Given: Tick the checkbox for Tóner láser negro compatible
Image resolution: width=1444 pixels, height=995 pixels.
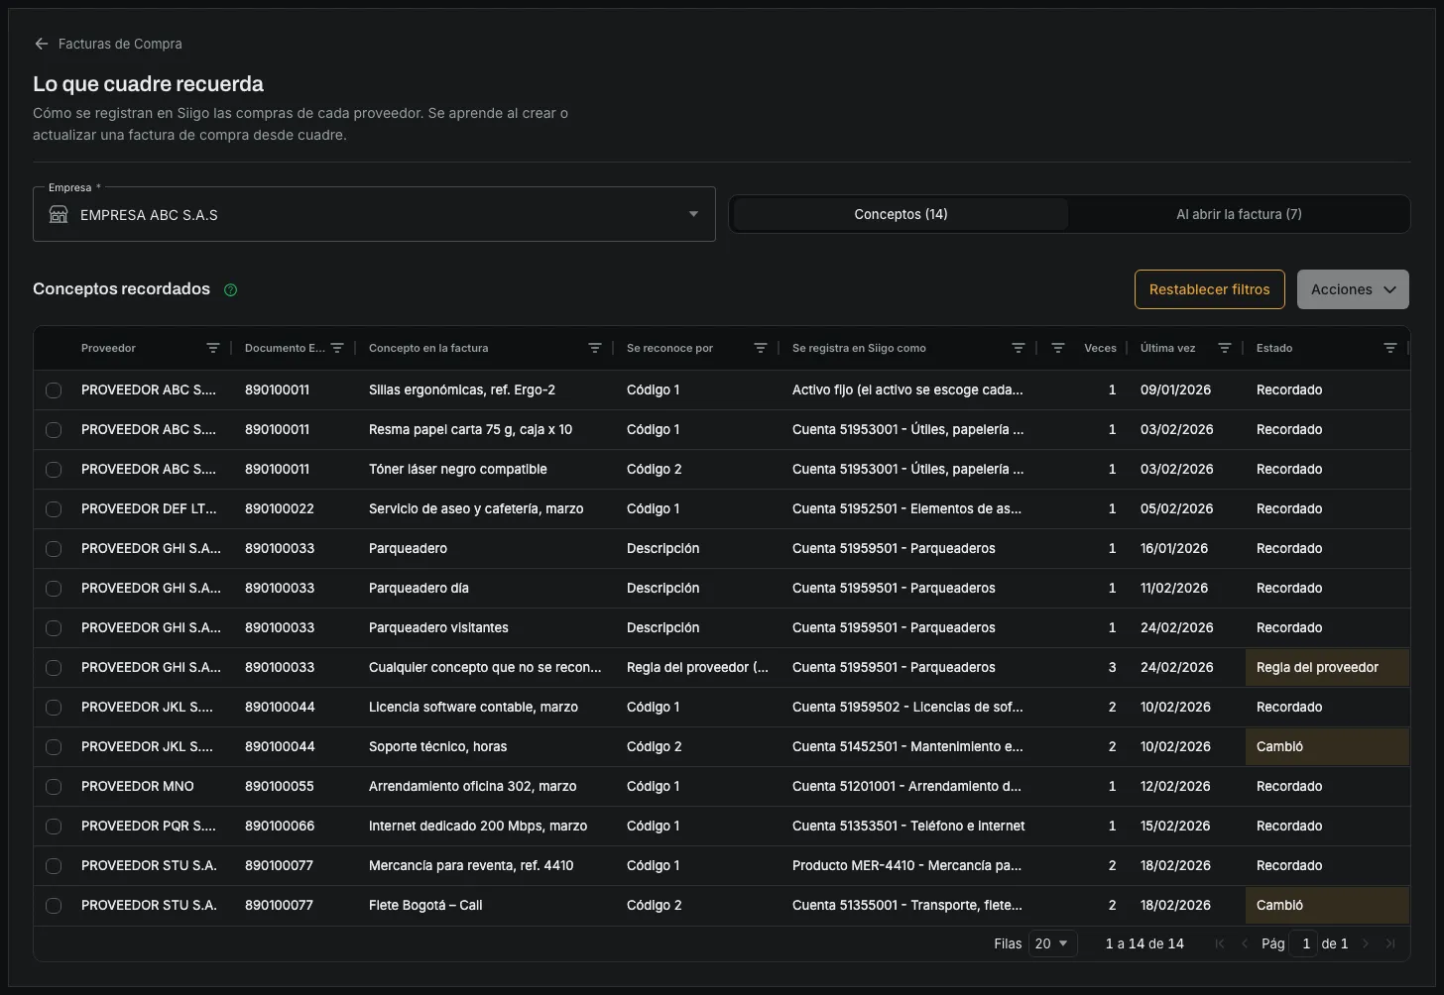Looking at the screenshot, I should coord(54,470).
